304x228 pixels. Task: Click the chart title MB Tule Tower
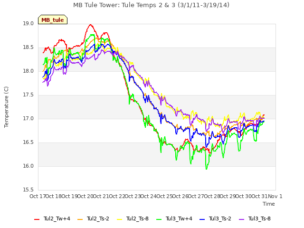click(x=151, y=5)
